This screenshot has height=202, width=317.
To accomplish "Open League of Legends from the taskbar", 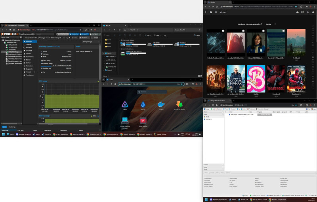I will (160, 134).
